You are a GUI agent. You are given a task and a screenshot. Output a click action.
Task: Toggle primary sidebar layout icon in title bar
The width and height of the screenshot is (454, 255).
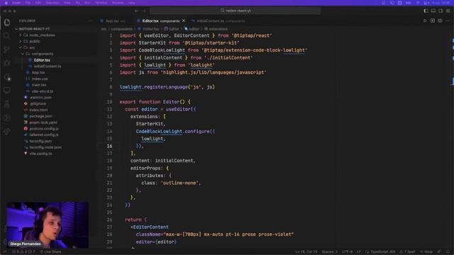click(426, 11)
